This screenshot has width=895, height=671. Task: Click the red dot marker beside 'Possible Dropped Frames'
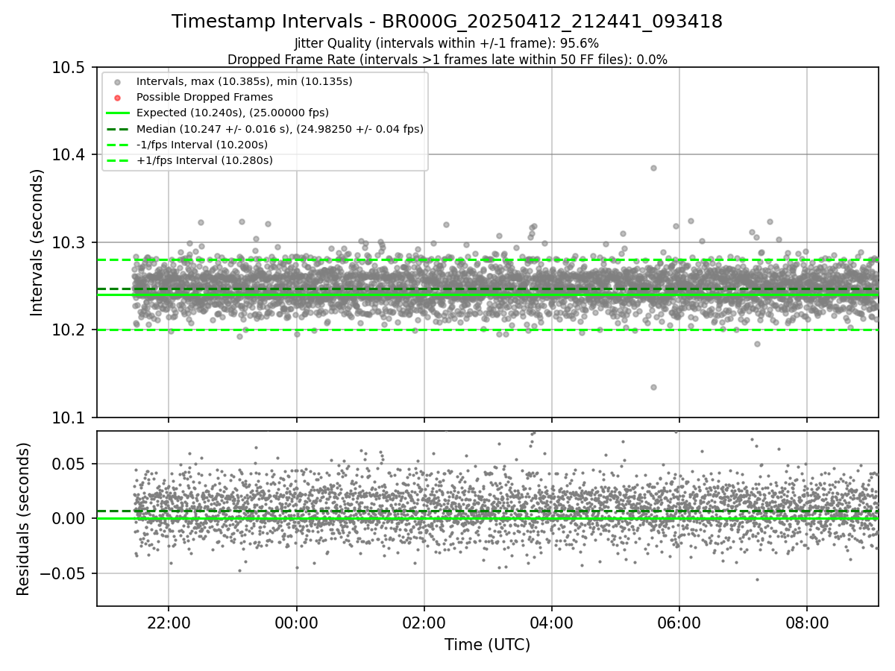pyautogui.click(x=117, y=97)
